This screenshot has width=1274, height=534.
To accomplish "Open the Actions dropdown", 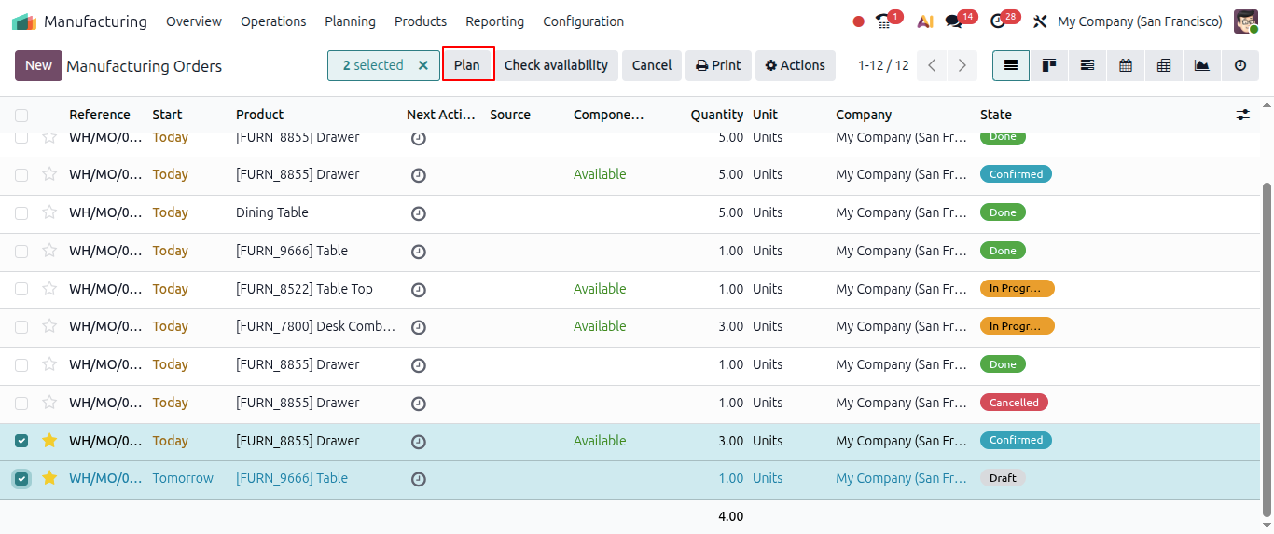I will pos(796,65).
